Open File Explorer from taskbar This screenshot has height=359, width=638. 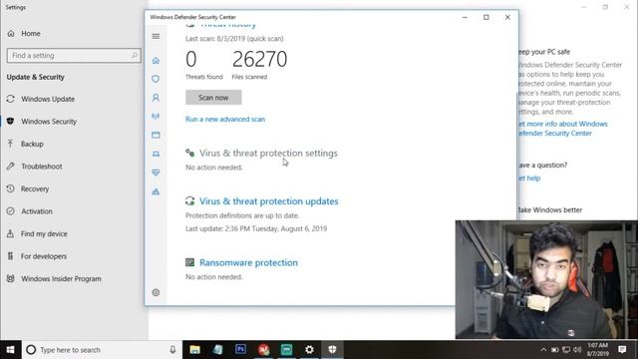tap(195, 350)
